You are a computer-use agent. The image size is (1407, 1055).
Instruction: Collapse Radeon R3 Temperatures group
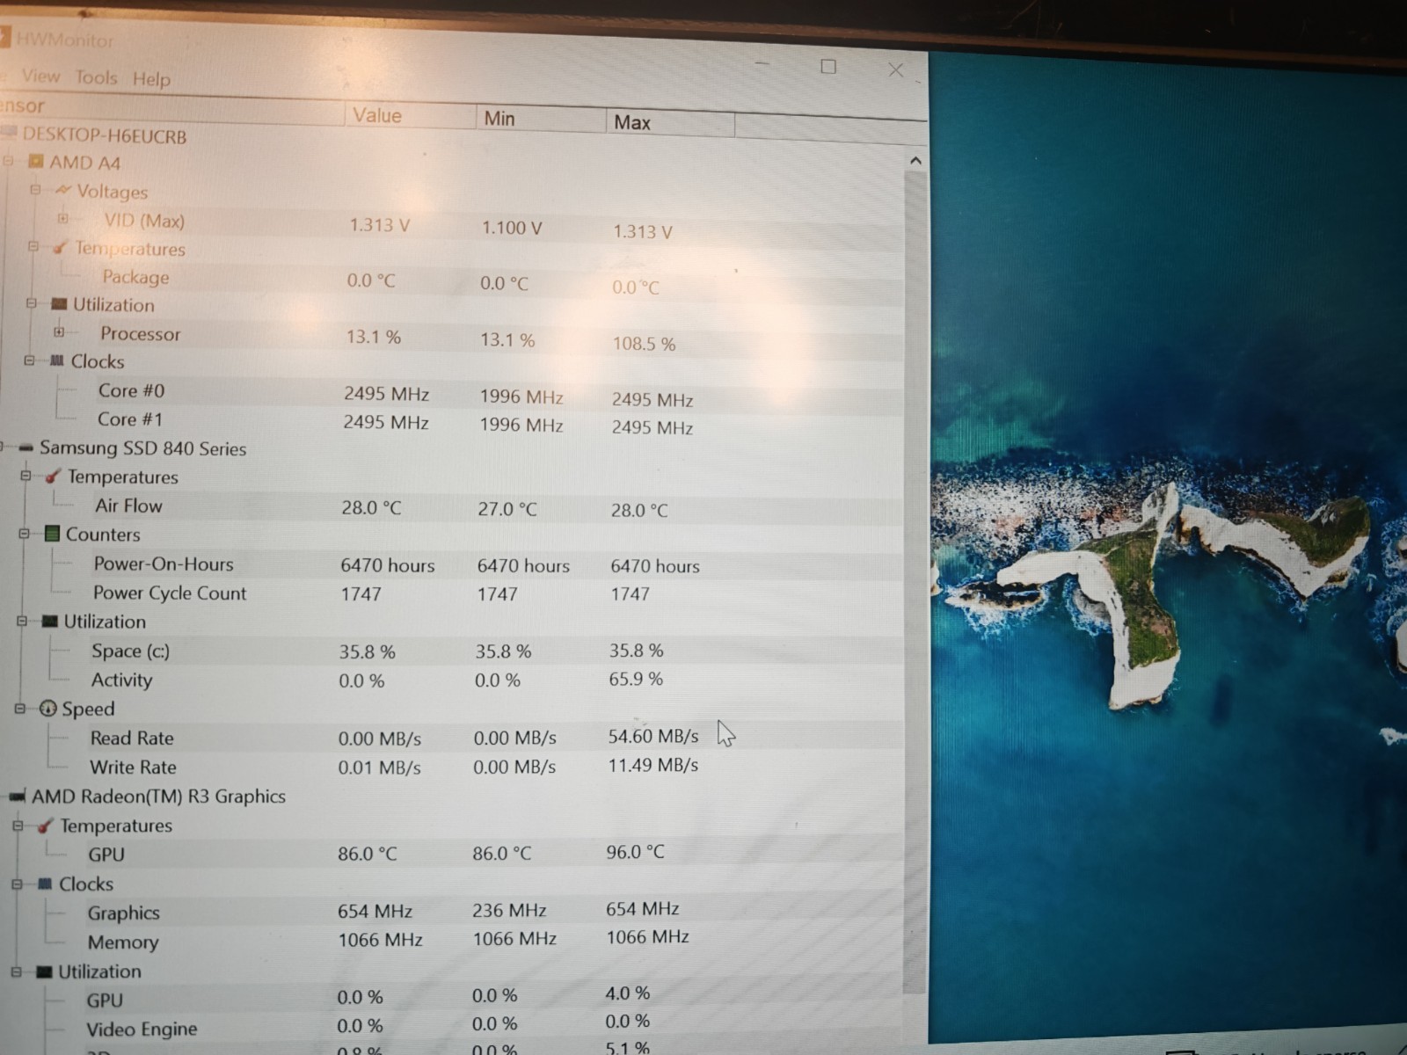(18, 826)
